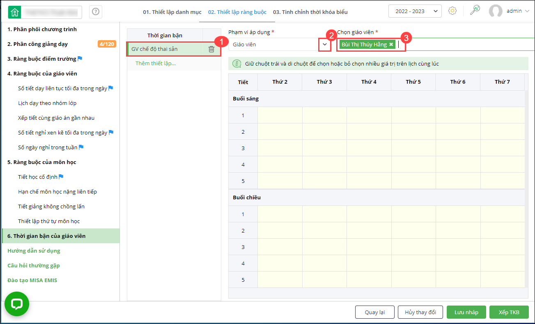Select Buổi sáng tiết 5 cell under Thứ 7
The image size is (535, 324).
pos(503,181)
